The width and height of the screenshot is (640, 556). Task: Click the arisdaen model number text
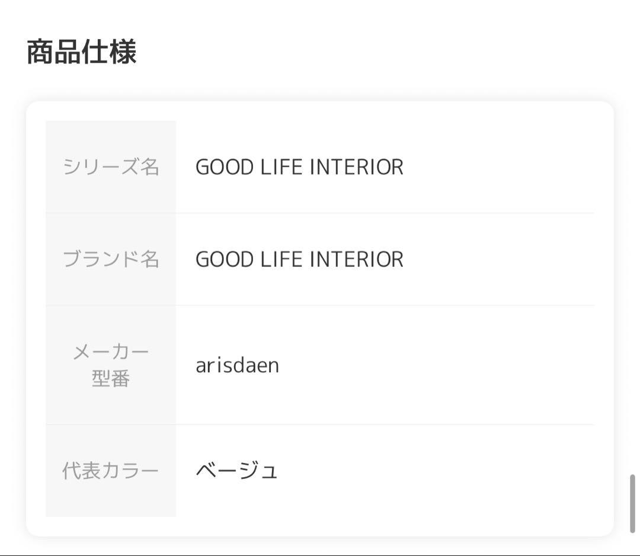point(237,365)
